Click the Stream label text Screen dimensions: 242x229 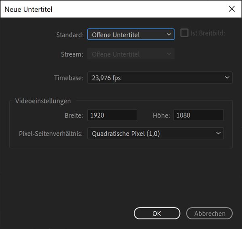point(72,54)
